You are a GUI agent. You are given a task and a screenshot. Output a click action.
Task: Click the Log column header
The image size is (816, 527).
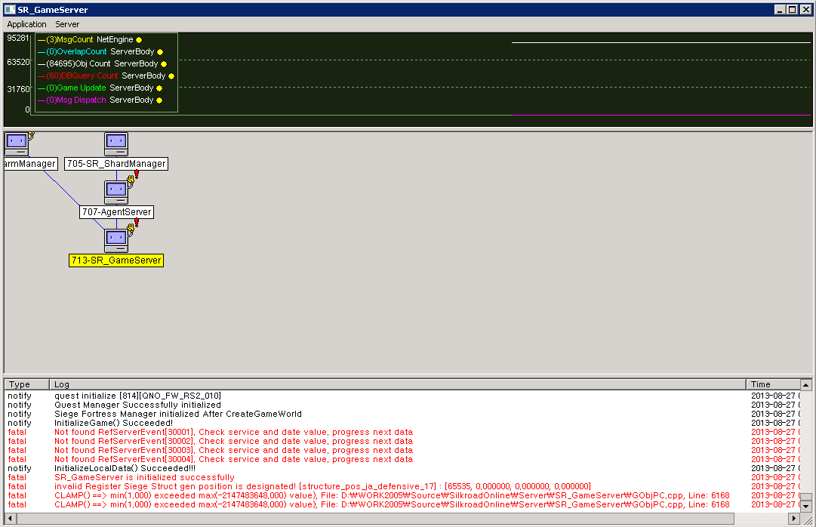pos(398,384)
